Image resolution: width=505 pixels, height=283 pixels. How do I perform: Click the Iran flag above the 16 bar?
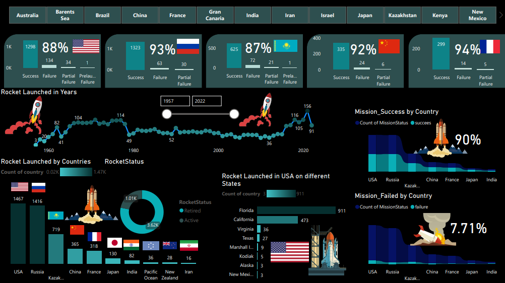(x=188, y=245)
